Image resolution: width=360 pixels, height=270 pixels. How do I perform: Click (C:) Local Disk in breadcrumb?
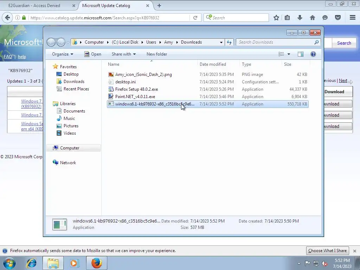click(x=125, y=42)
